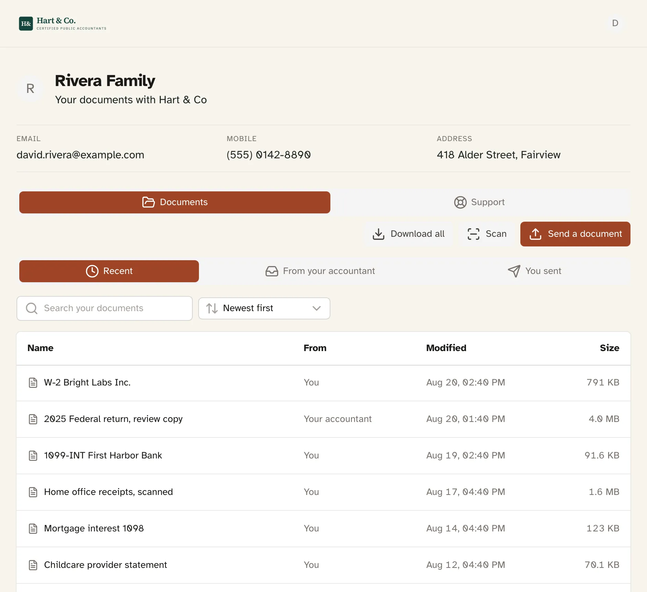This screenshot has width=647, height=592.
Task: Click the Rivera Family heading
Action: [105, 81]
